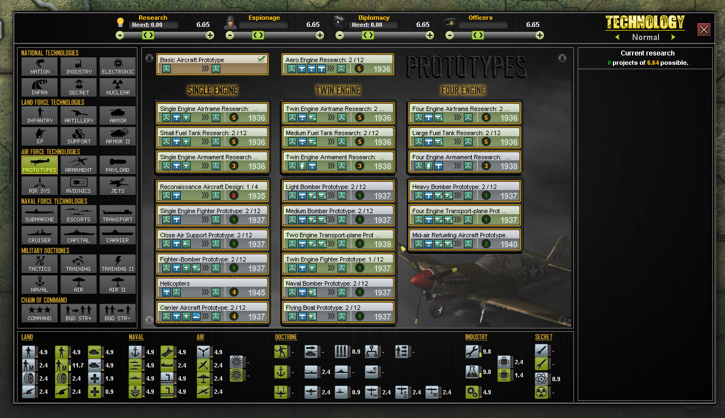Open the Artillery technology category
Screen dimensions: 725x418
(x=79, y=115)
